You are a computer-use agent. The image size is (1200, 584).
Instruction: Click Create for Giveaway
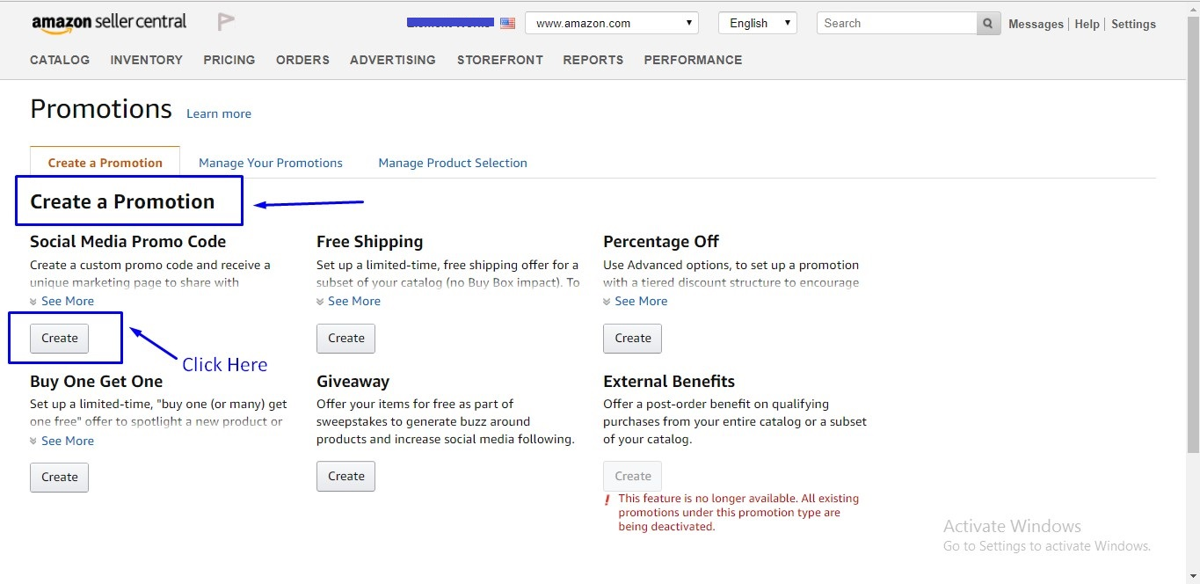pyautogui.click(x=346, y=476)
